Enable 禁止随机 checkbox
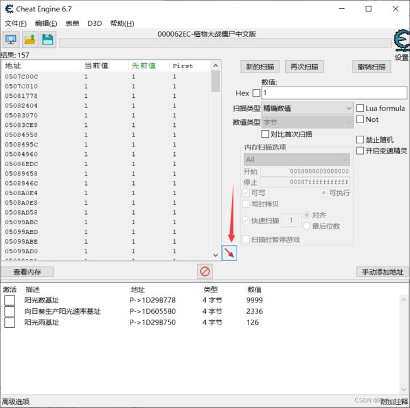410x408 pixels. [360, 140]
